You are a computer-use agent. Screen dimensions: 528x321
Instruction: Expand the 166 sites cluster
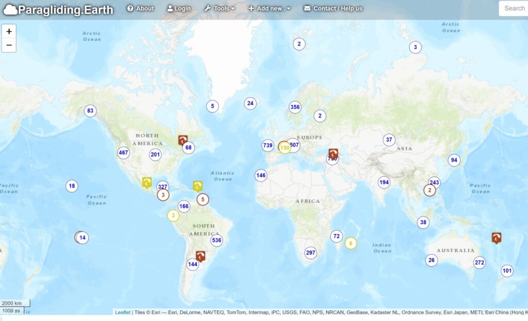point(184,206)
